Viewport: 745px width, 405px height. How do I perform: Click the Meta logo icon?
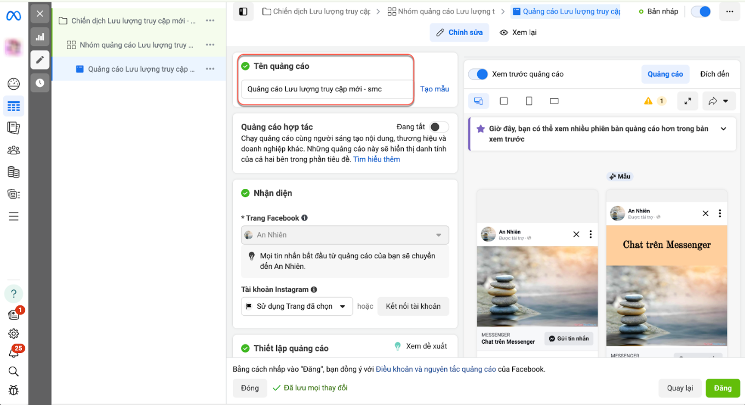coord(14,16)
